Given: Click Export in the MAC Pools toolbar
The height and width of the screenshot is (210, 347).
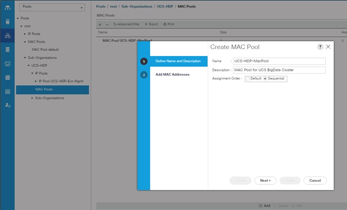Looking at the screenshot, I should pyautogui.click(x=152, y=24).
